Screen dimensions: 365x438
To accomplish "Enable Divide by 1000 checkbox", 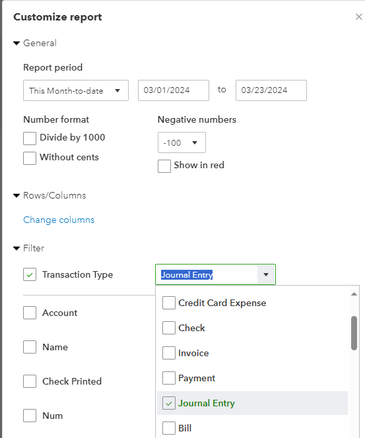I will (30, 139).
